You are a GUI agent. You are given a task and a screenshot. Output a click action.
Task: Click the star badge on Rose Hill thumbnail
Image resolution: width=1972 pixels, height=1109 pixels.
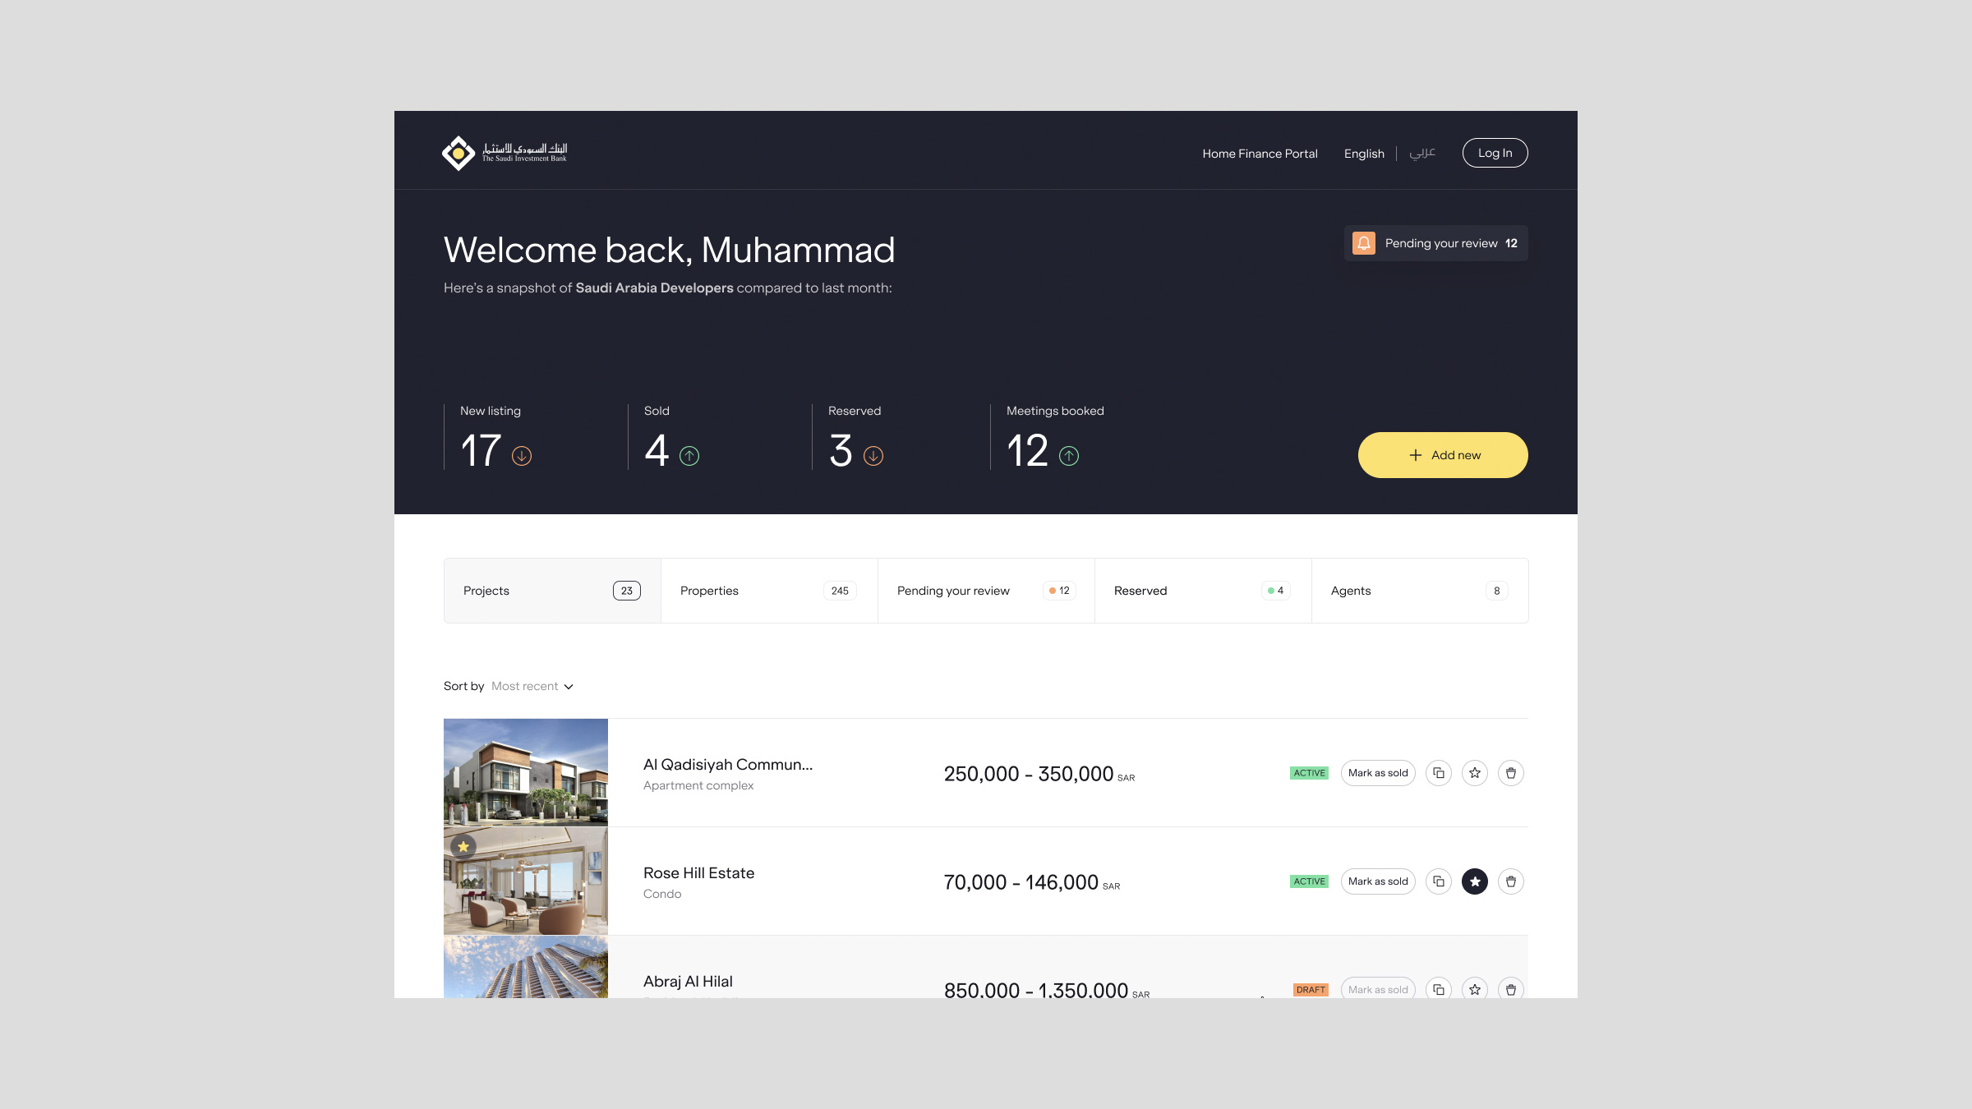[463, 846]
